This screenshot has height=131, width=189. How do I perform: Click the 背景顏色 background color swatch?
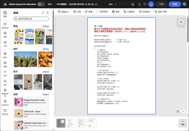click(x=98, y=12)
